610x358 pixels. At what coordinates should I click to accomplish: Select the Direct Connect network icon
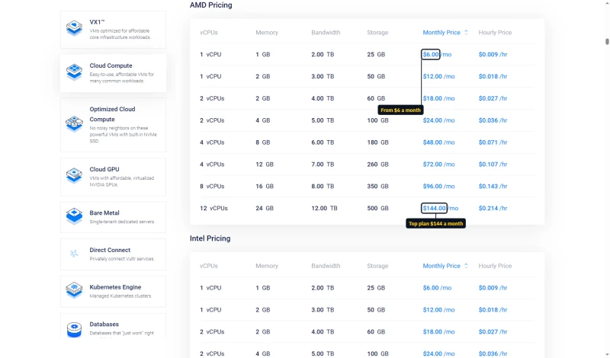[74, 254]
